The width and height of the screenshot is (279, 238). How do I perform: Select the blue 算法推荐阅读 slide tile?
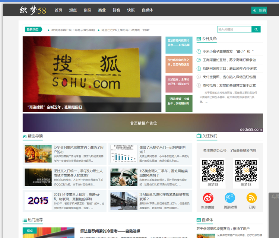pyautogui.click(x=179, y=45)
